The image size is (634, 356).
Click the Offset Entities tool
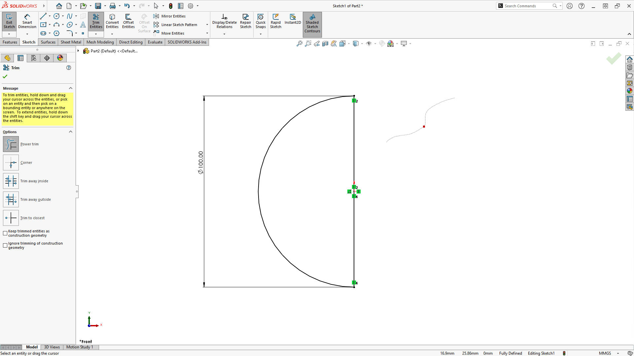(128, 21)
